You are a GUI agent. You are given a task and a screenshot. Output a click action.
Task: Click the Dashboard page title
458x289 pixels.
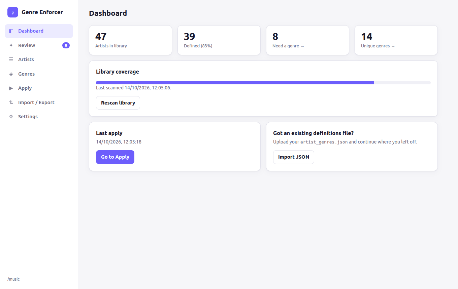(108, 13)
